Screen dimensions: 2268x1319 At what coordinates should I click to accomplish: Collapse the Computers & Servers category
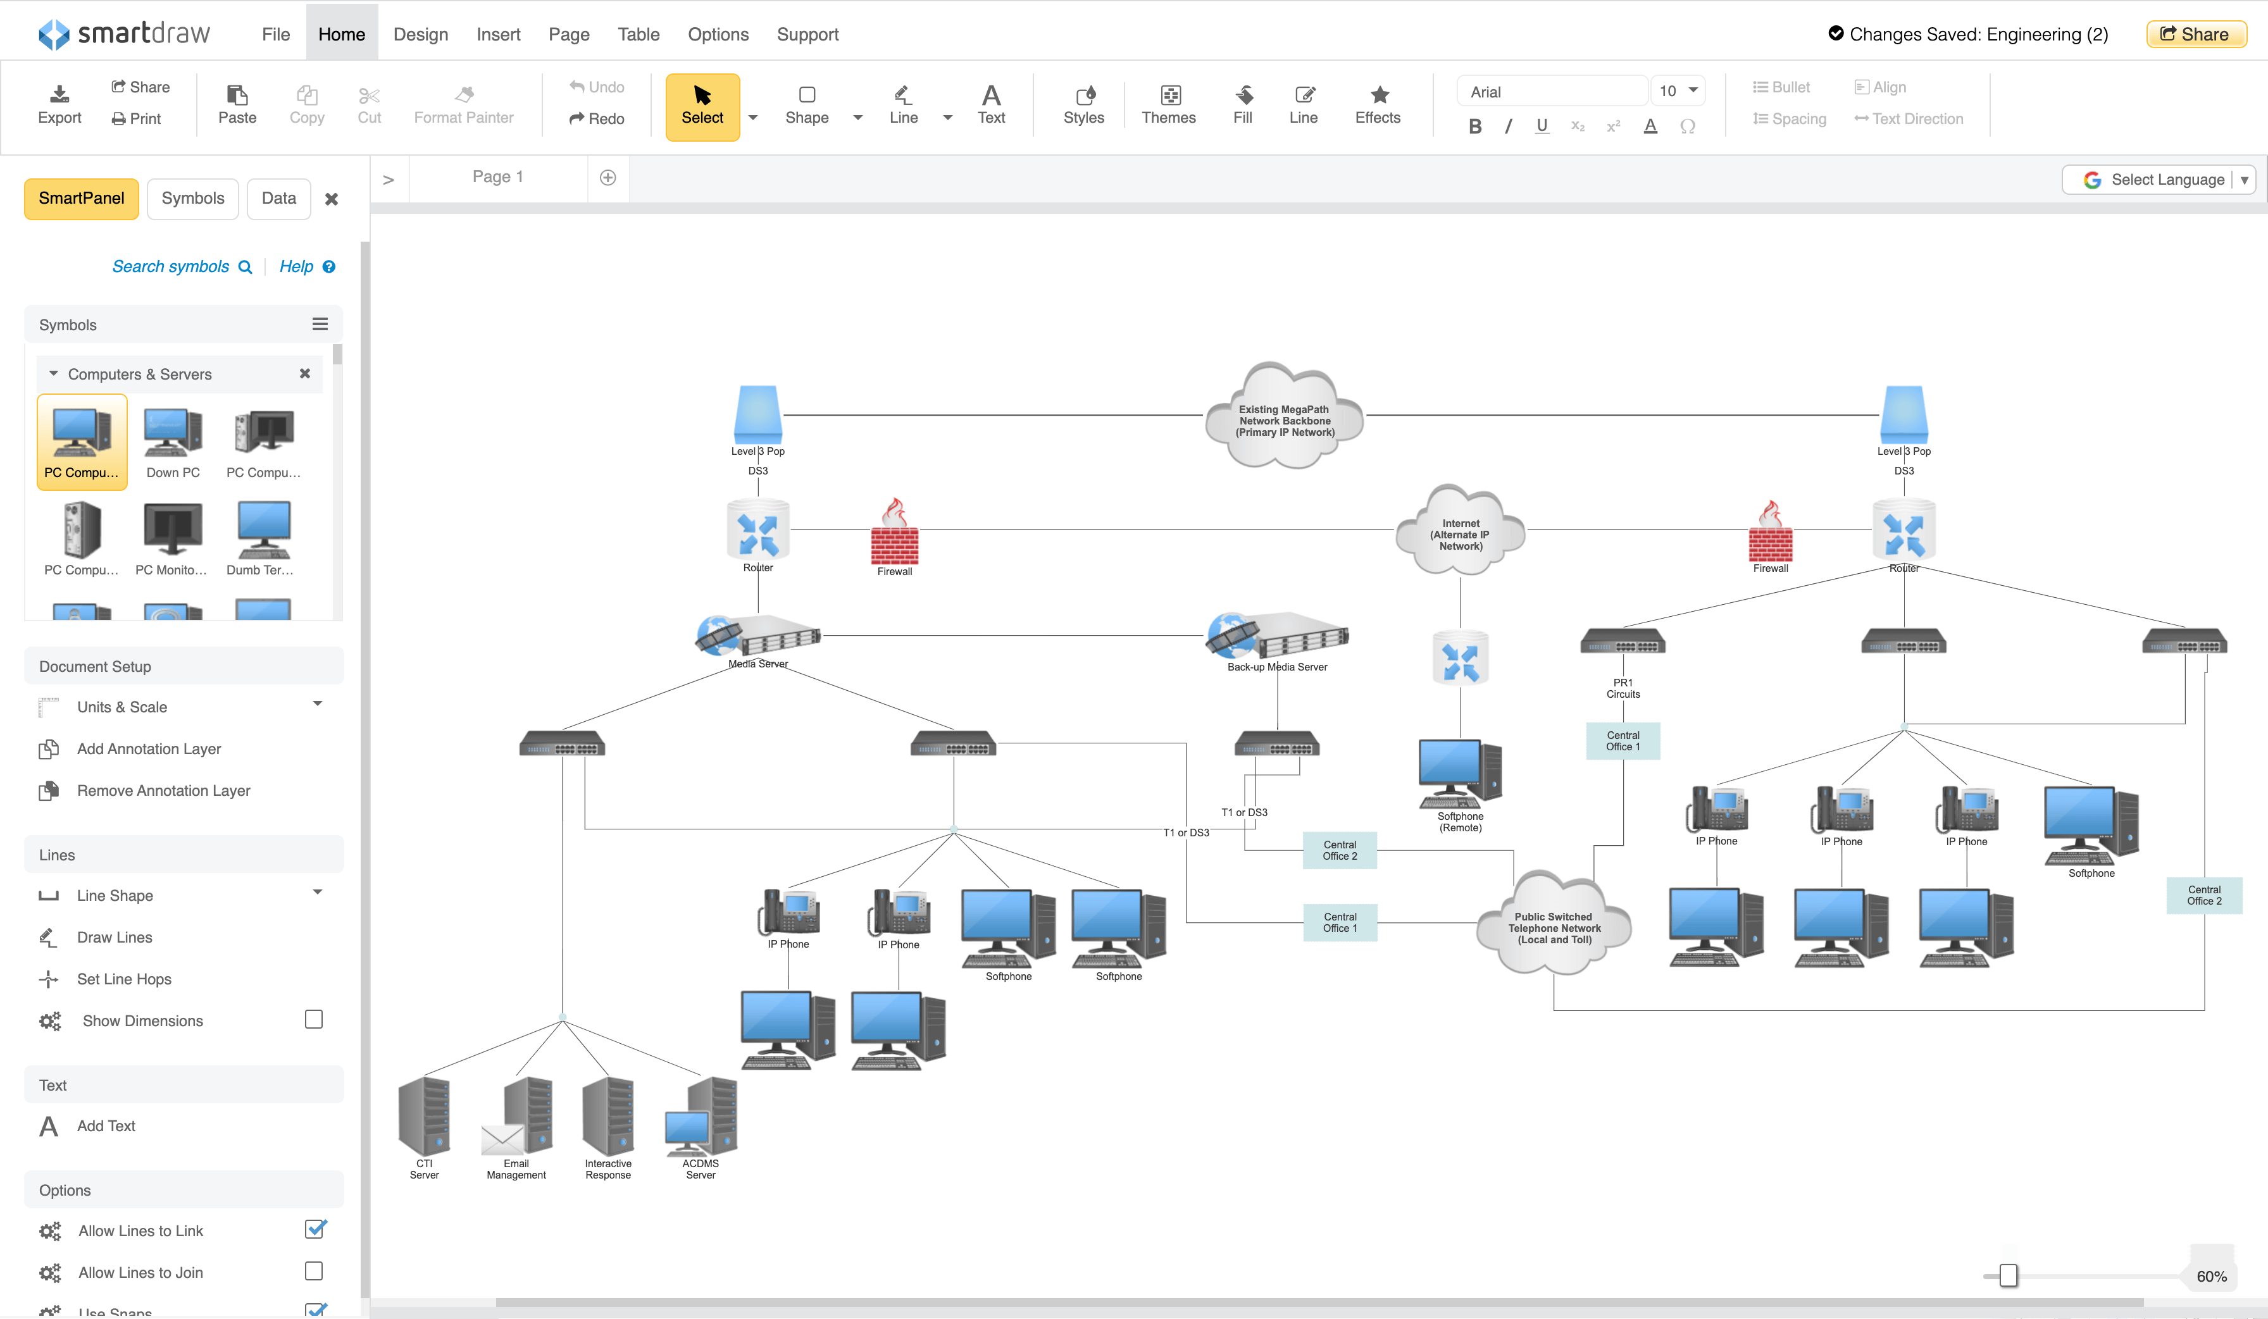(53, 373)
